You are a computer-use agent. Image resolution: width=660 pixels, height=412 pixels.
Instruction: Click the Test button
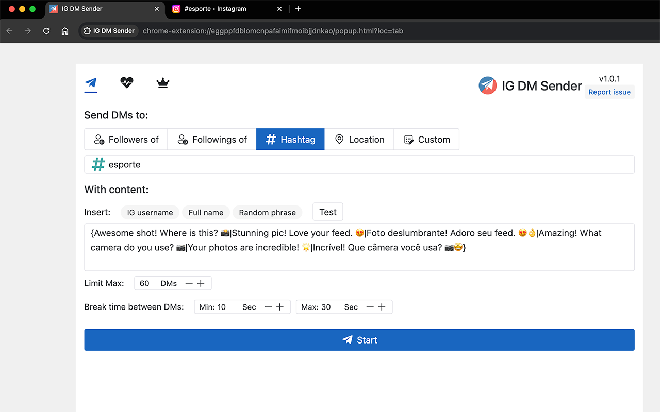point(328,212)
